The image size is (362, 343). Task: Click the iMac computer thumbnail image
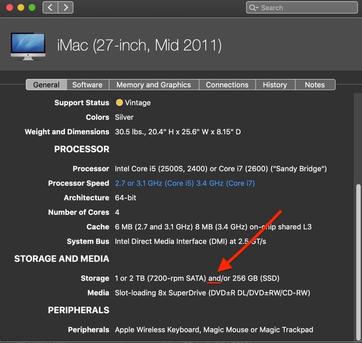(x=28, y=46)
